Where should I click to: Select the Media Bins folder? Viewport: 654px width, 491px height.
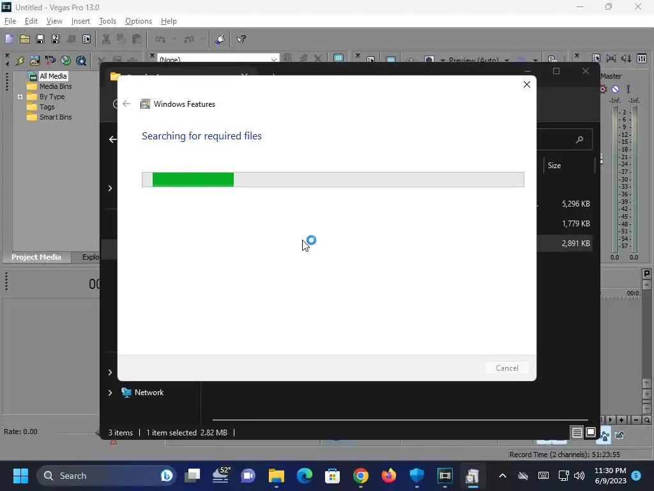(56, 86)
